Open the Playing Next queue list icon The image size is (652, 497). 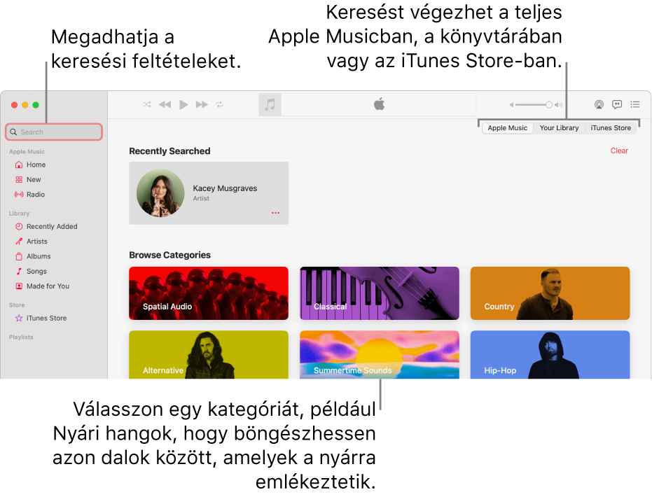tap(635, 104)
